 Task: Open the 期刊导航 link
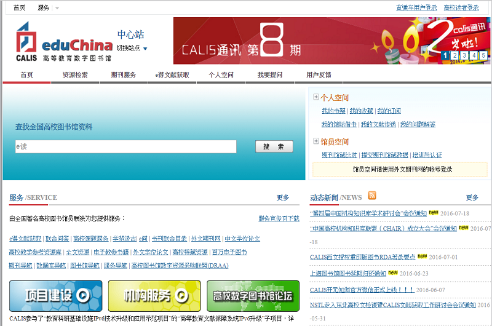pyautogui.click(x=21, y=266)
